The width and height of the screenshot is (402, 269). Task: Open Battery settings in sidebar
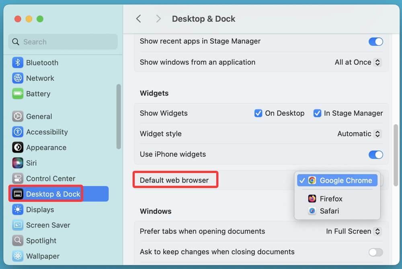(x=18, y=94)
